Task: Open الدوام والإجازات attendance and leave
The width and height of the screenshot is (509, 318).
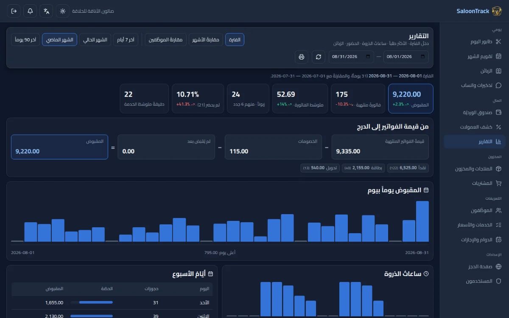Action: [x=475, y=240]
